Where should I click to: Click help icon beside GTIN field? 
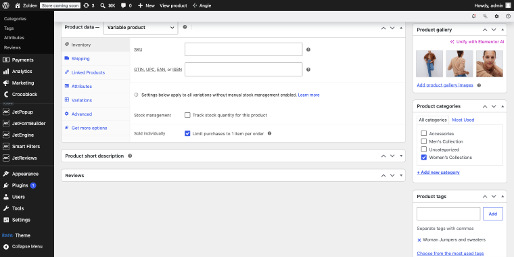(x=308, y=70)
